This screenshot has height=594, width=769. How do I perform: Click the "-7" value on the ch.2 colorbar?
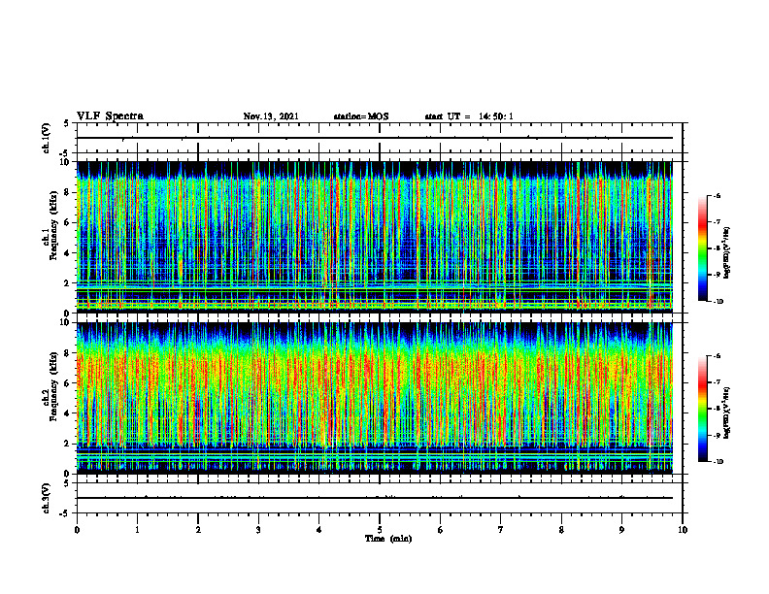point(717,382)
